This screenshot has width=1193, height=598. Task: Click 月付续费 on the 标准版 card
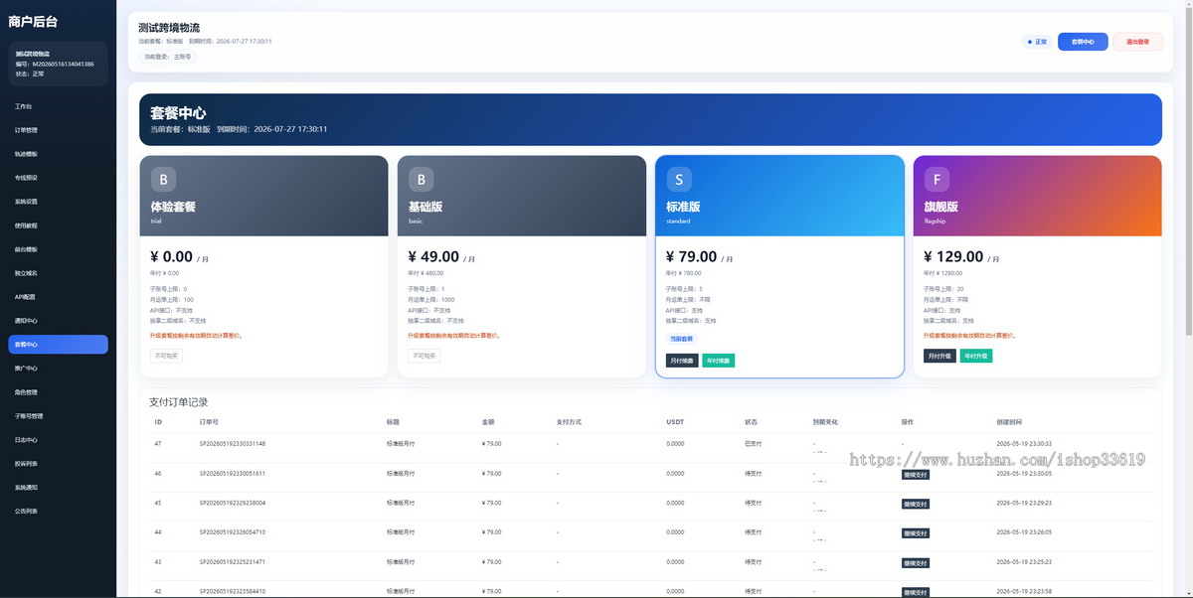pyautogui.click(x=682, y=361)
